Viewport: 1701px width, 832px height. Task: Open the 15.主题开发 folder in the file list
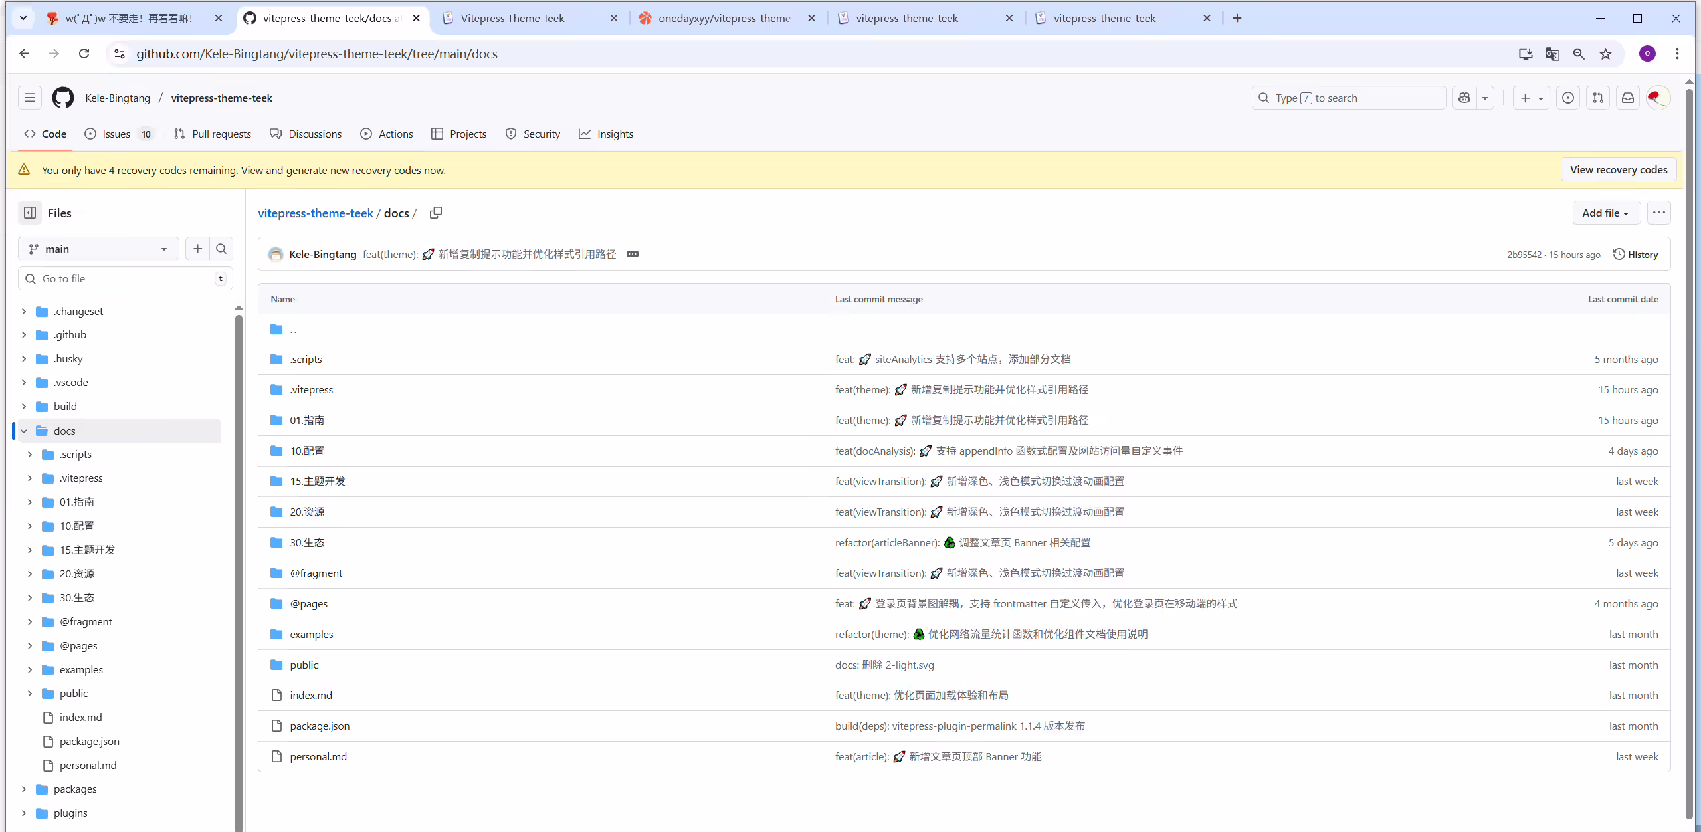tap(318, 481)
